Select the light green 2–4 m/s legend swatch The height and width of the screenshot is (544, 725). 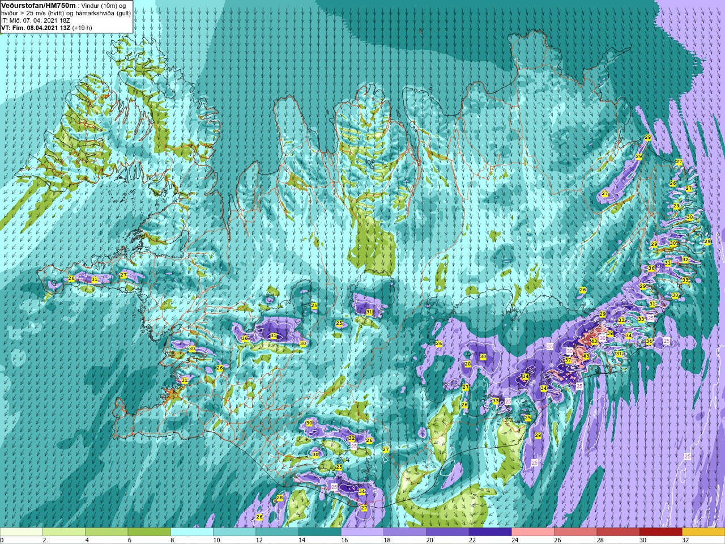pos(64,532)
